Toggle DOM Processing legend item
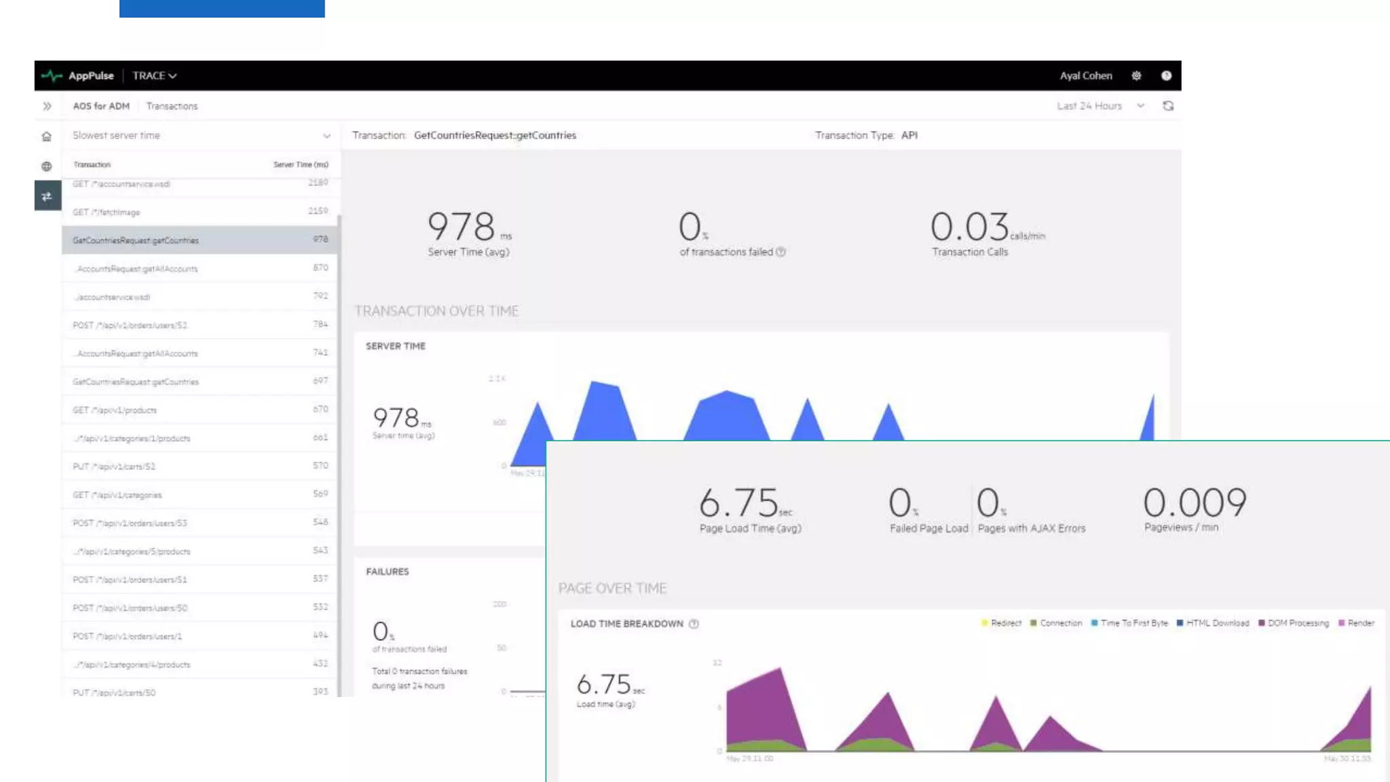 point(1293,623)
